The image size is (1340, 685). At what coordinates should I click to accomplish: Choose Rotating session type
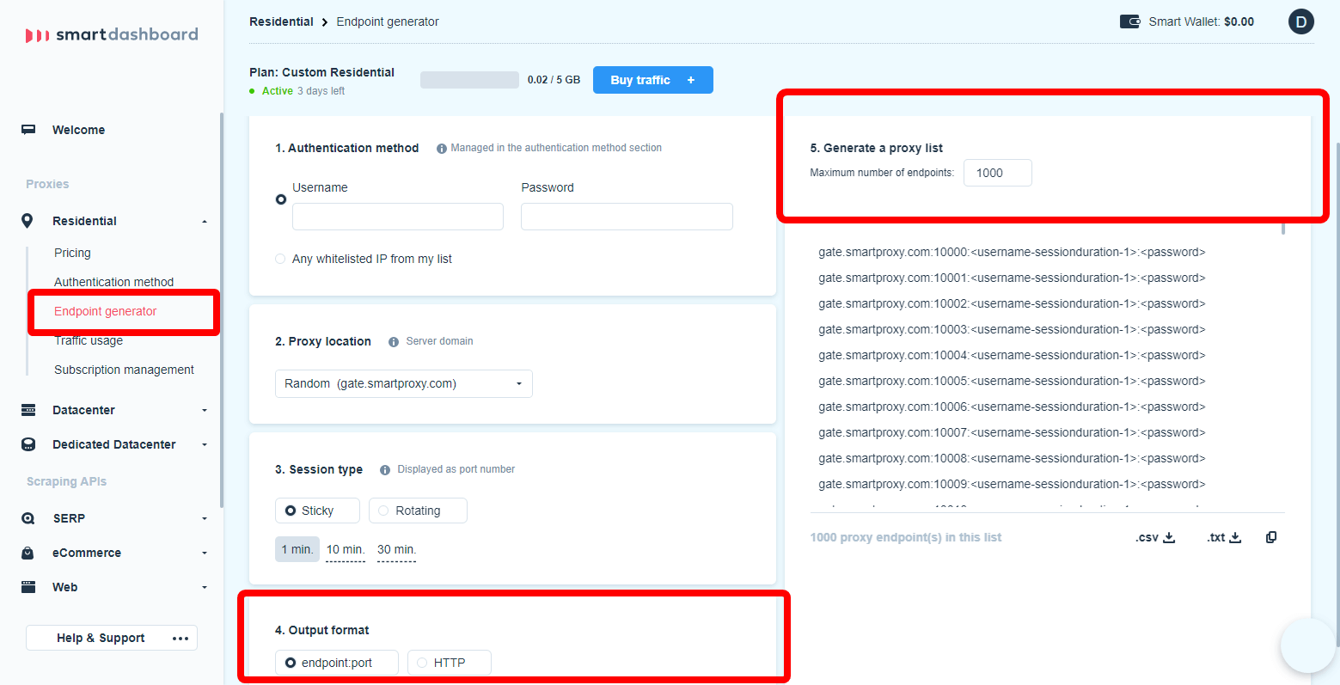[418, 511]
